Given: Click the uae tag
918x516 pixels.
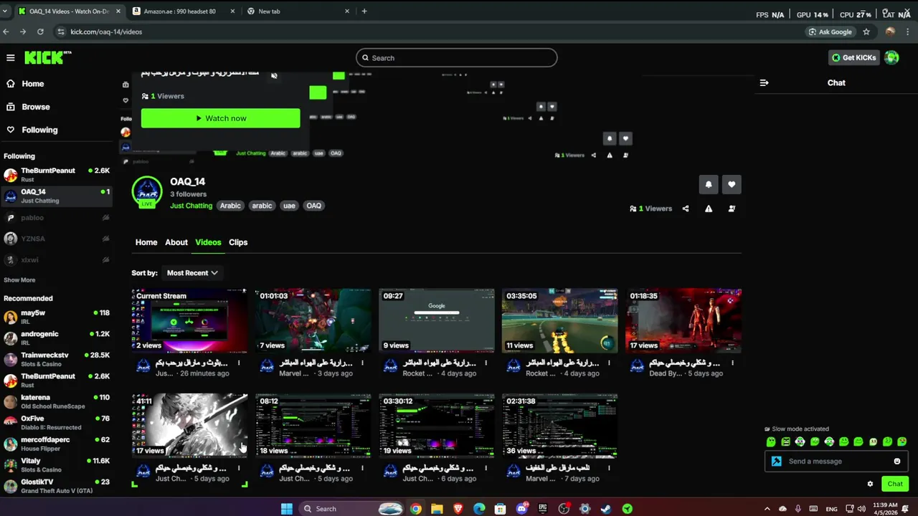Looking at the screenshot, I should (289, 206).
